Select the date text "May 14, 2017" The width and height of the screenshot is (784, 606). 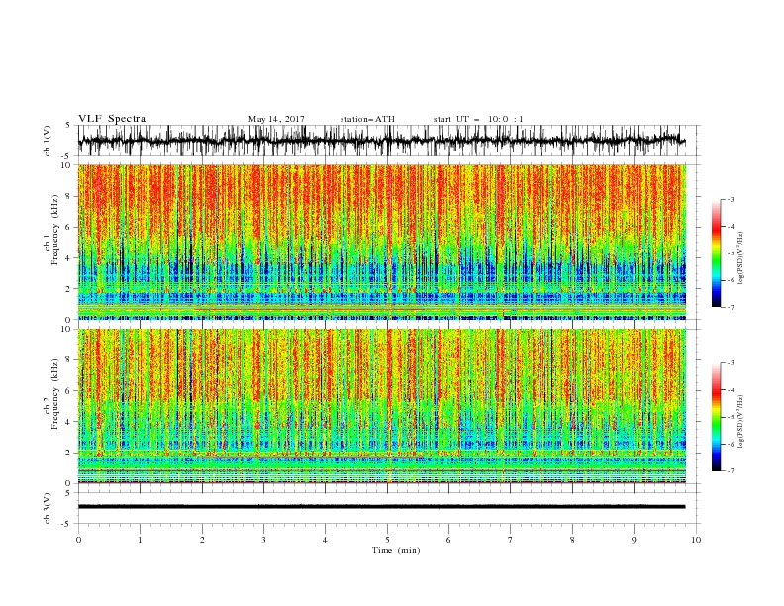276,119
